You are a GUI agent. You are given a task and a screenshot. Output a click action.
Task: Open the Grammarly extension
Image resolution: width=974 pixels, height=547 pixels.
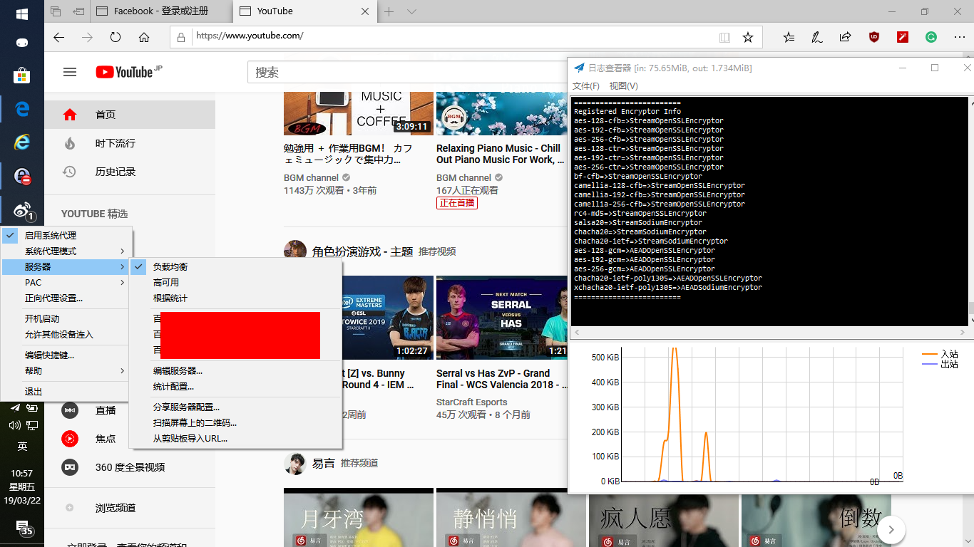click(931, 37)
